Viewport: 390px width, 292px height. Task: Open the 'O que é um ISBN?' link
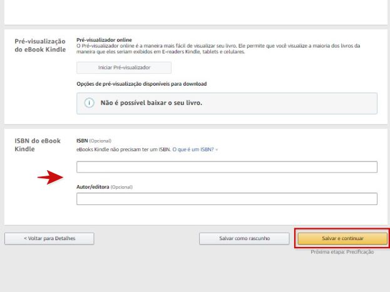193,149
